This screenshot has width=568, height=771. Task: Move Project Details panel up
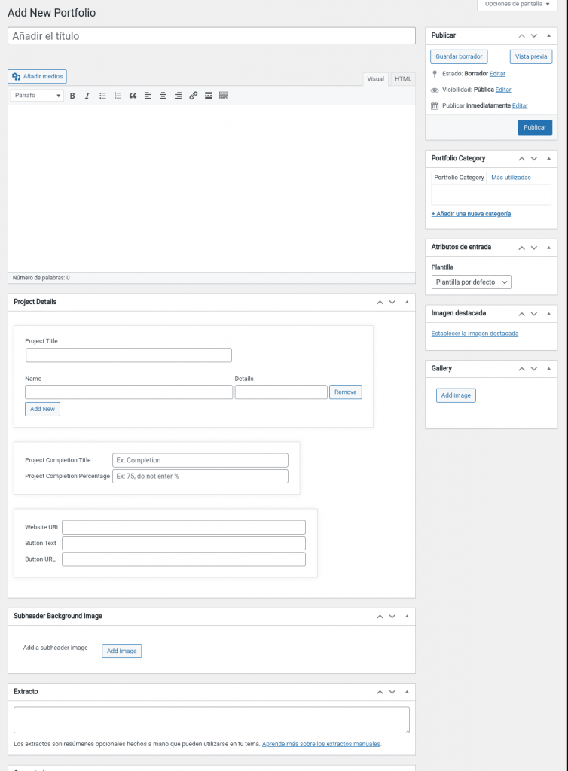380,303
